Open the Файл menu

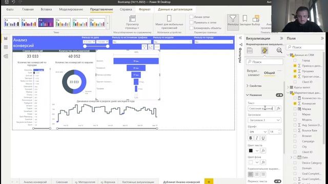coord(10,9)
